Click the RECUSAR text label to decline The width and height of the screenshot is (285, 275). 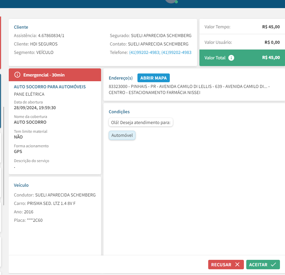(x=221, y=265)
